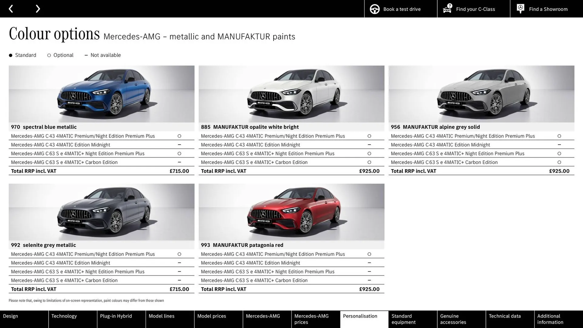Switch to the Mercedes-AMG prices tab
The image size is (583, 328).
[311, 319]
